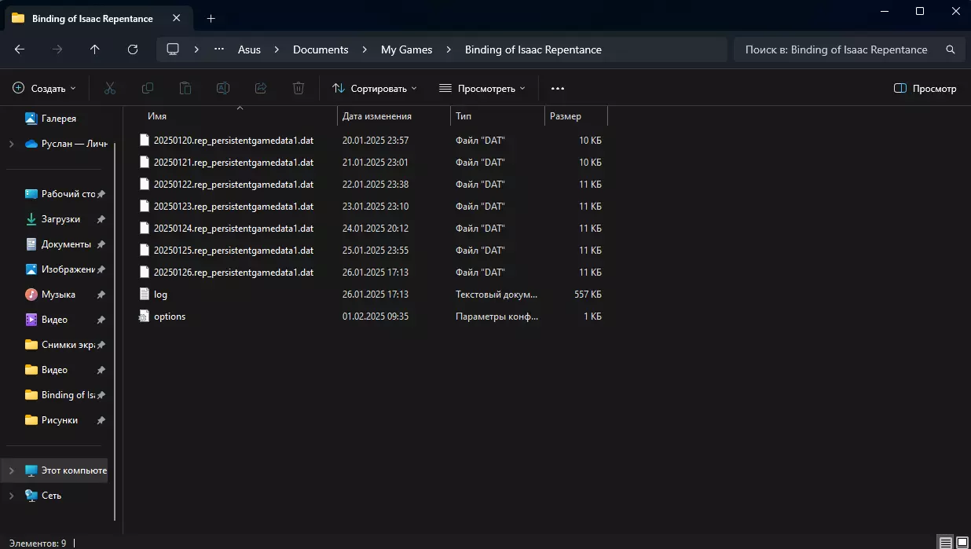971x549 pixels.
Task: Open the Просмотреть view dropdown
Action: coord(482,89)
